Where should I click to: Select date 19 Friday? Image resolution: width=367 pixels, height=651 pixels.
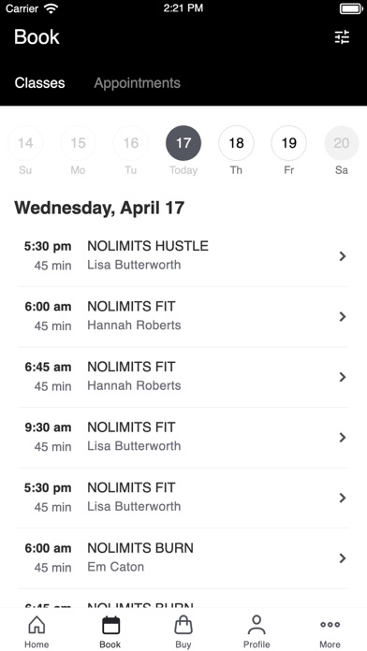[289, 143]
